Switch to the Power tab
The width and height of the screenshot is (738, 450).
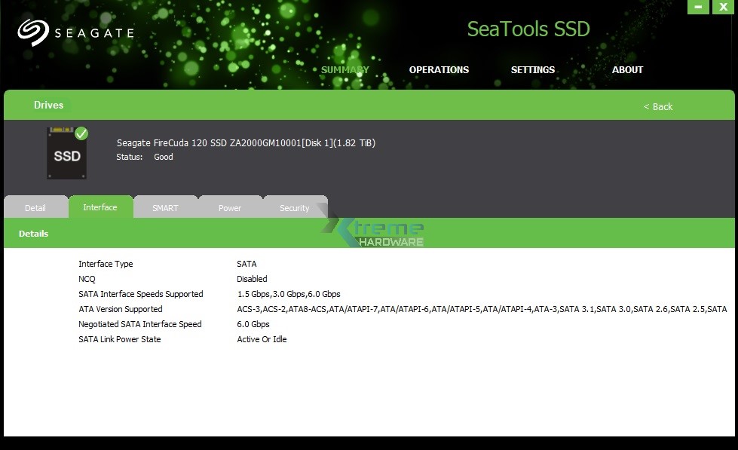pyautogui.click(x=230, y=207)
